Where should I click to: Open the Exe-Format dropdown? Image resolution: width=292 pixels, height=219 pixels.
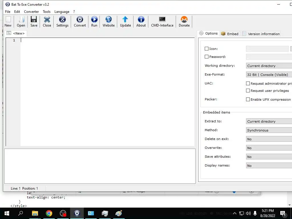coord(269,74)
